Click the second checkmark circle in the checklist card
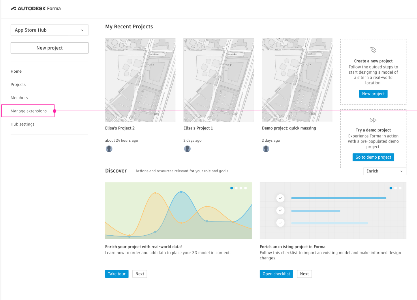The image size is (417, 300). coord(280,211)
